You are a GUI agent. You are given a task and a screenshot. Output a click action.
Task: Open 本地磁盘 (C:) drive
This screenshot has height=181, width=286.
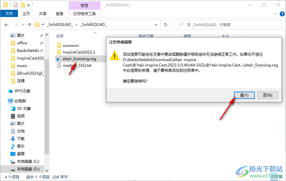[28, 161]
